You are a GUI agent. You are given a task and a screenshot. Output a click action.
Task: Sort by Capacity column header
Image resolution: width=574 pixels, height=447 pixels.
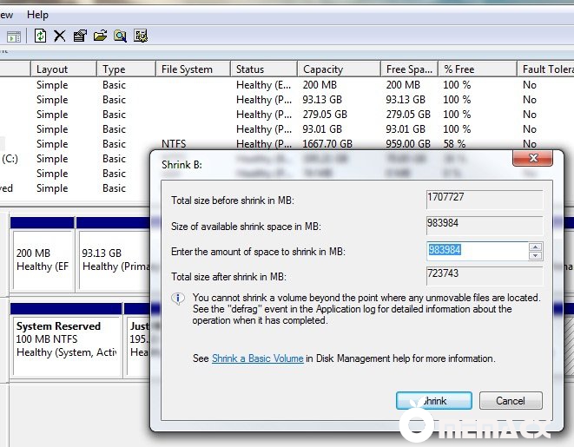(322, 69)
